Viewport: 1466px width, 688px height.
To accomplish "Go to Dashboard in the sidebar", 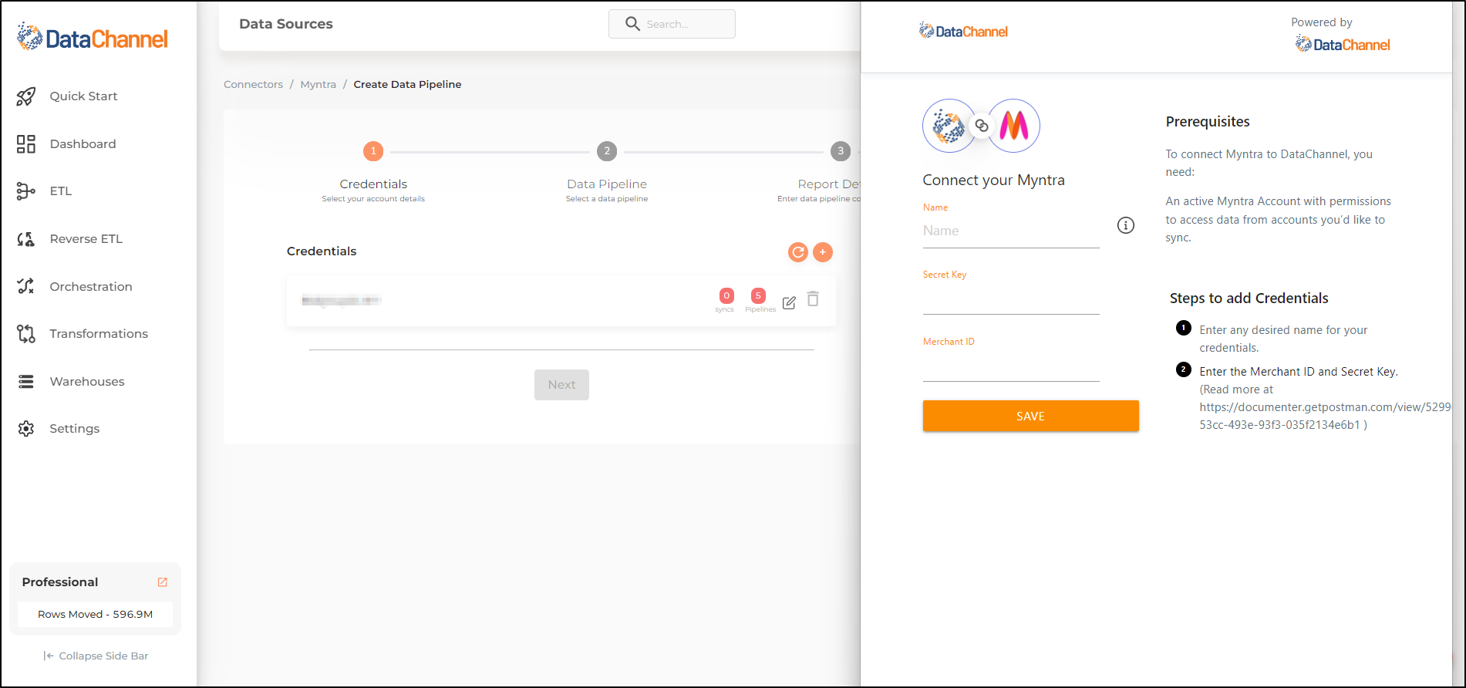I will click(83, 144).
